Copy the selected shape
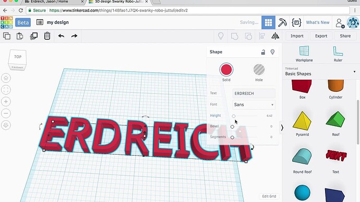Image resolution: width=360 pixels, height=202 pixels. [x=7, y=36]
